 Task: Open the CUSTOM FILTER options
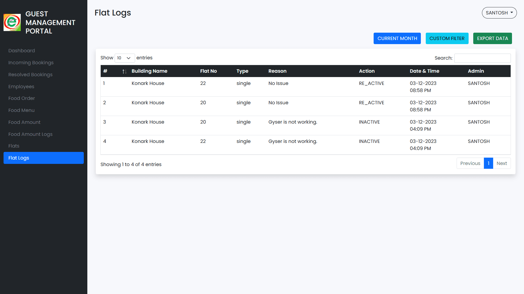(447, 38)
